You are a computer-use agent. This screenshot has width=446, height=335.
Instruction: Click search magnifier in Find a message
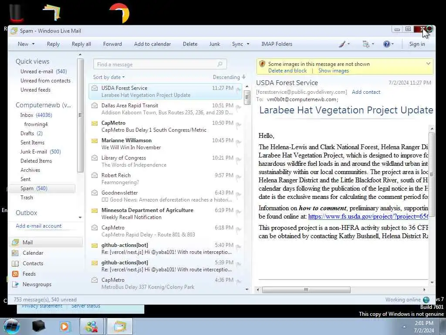pos(220,65)
